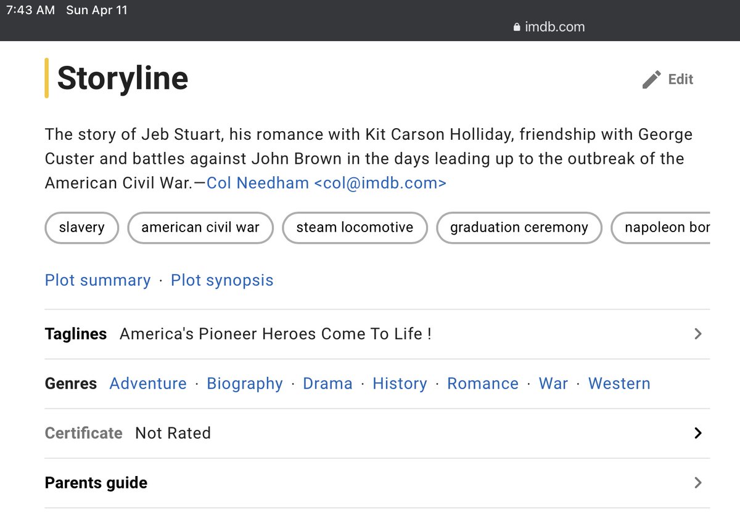
Task: Select the partially visible napoleon keyword chip
Action: click(x=660, y=228)
